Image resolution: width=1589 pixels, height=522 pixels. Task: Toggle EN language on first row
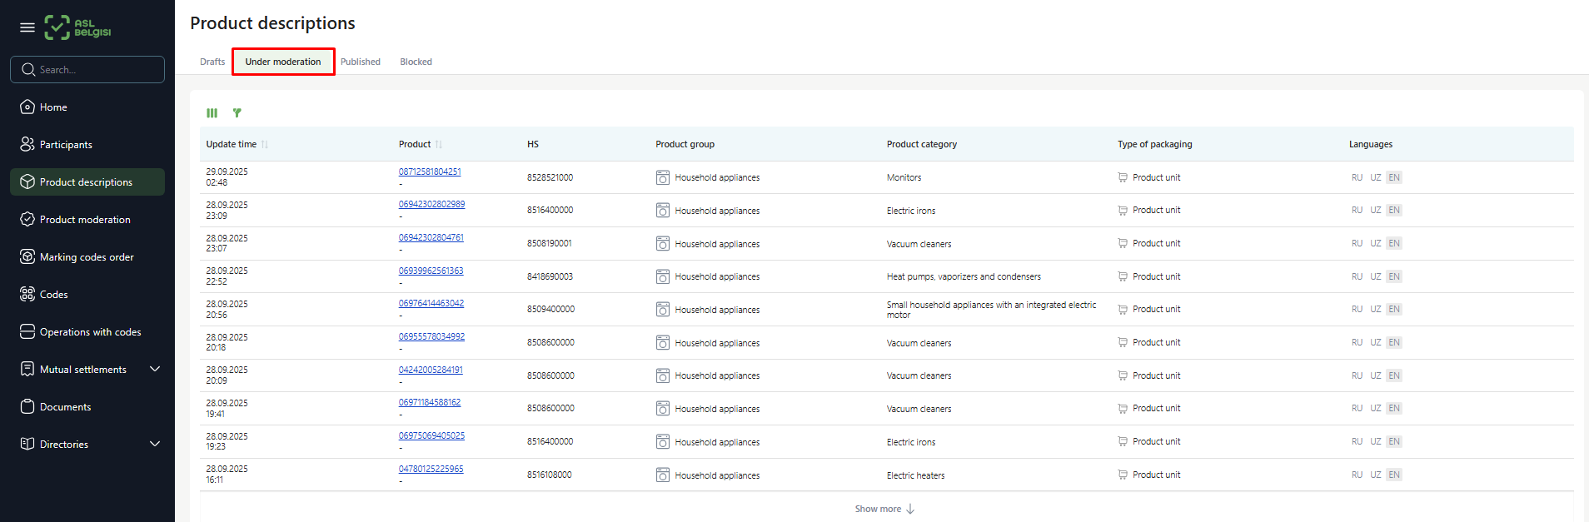pyautogui.click(x=1393, y=177)
